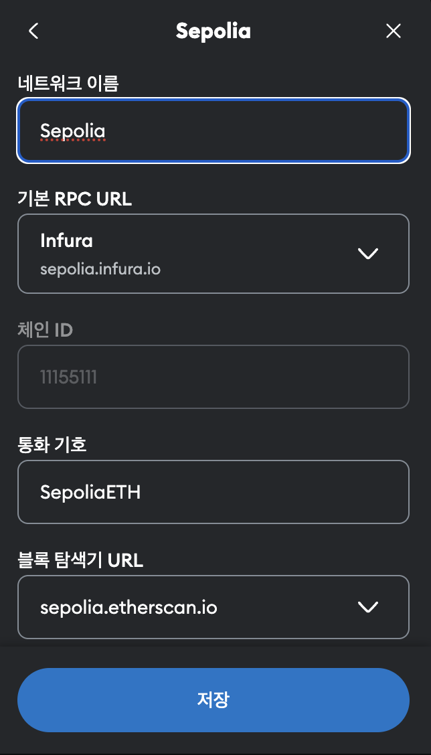
Task: Place cursor after the underlined Sepolia text
Action: tap(106, 131)
